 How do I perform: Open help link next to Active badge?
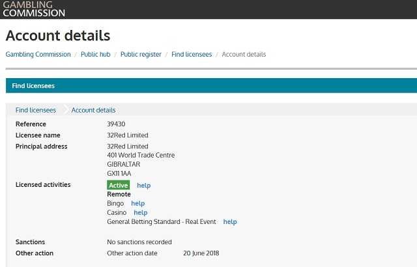point(143,186)
